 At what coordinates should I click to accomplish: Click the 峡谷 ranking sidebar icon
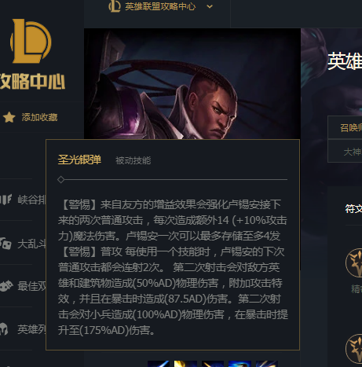(5, 200)
